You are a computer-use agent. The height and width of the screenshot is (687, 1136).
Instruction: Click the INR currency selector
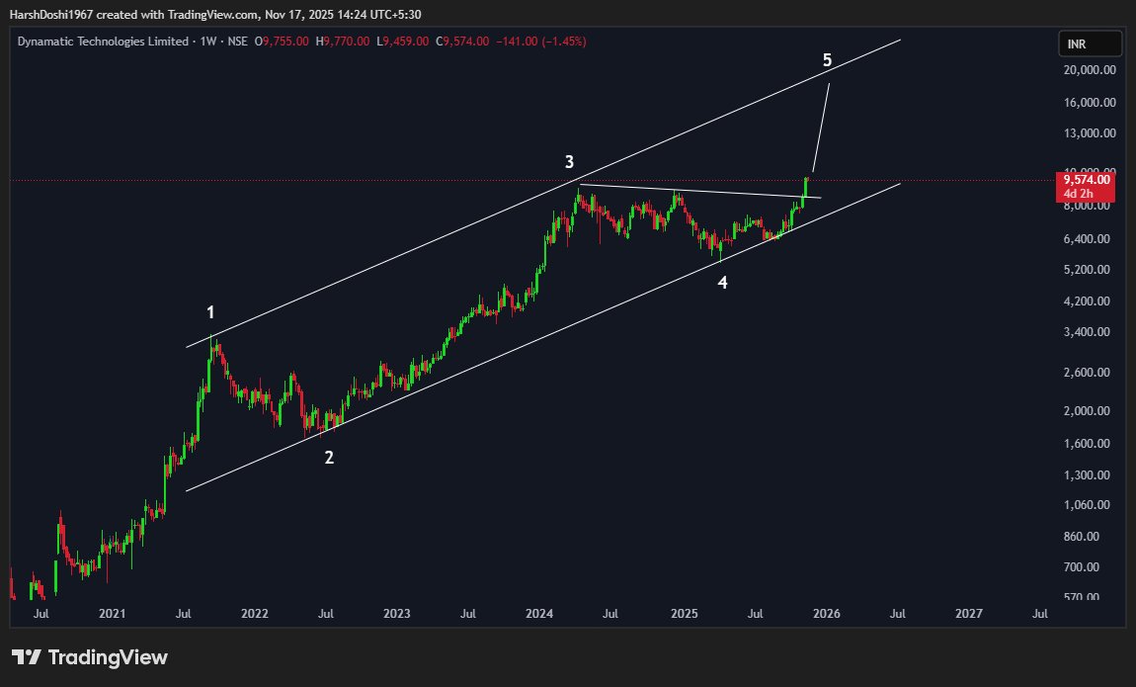1089,43
